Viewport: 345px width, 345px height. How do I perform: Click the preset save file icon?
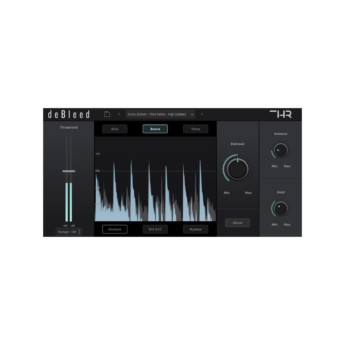click(108, 114)
